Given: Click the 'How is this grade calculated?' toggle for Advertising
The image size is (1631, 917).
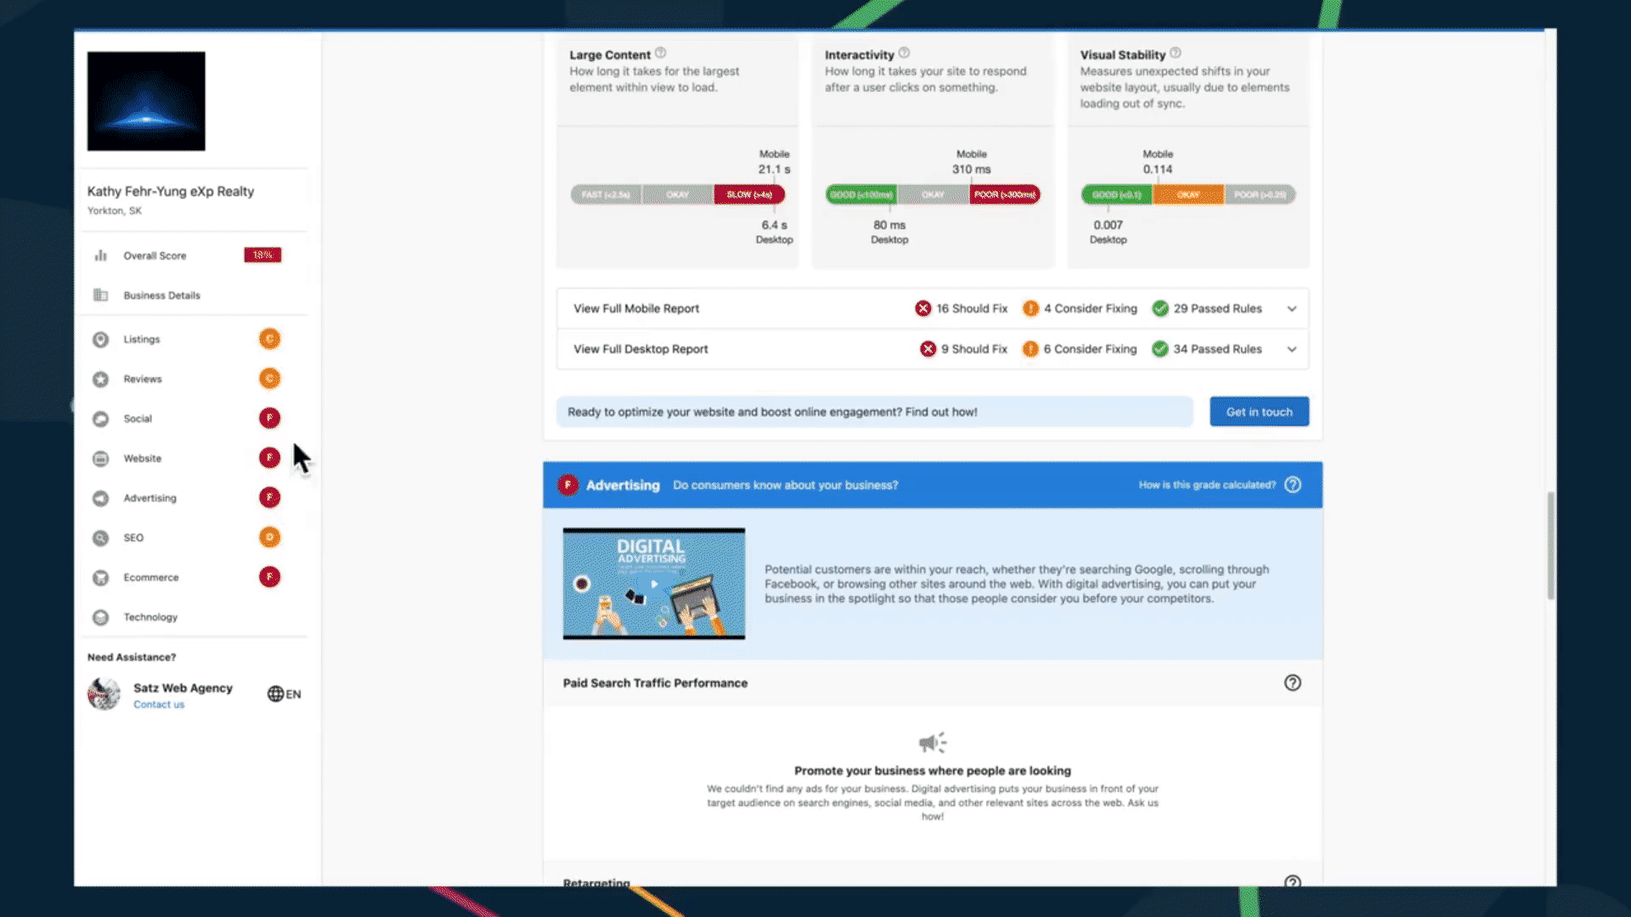Looking at the screenshot, I should point(1208,484).
